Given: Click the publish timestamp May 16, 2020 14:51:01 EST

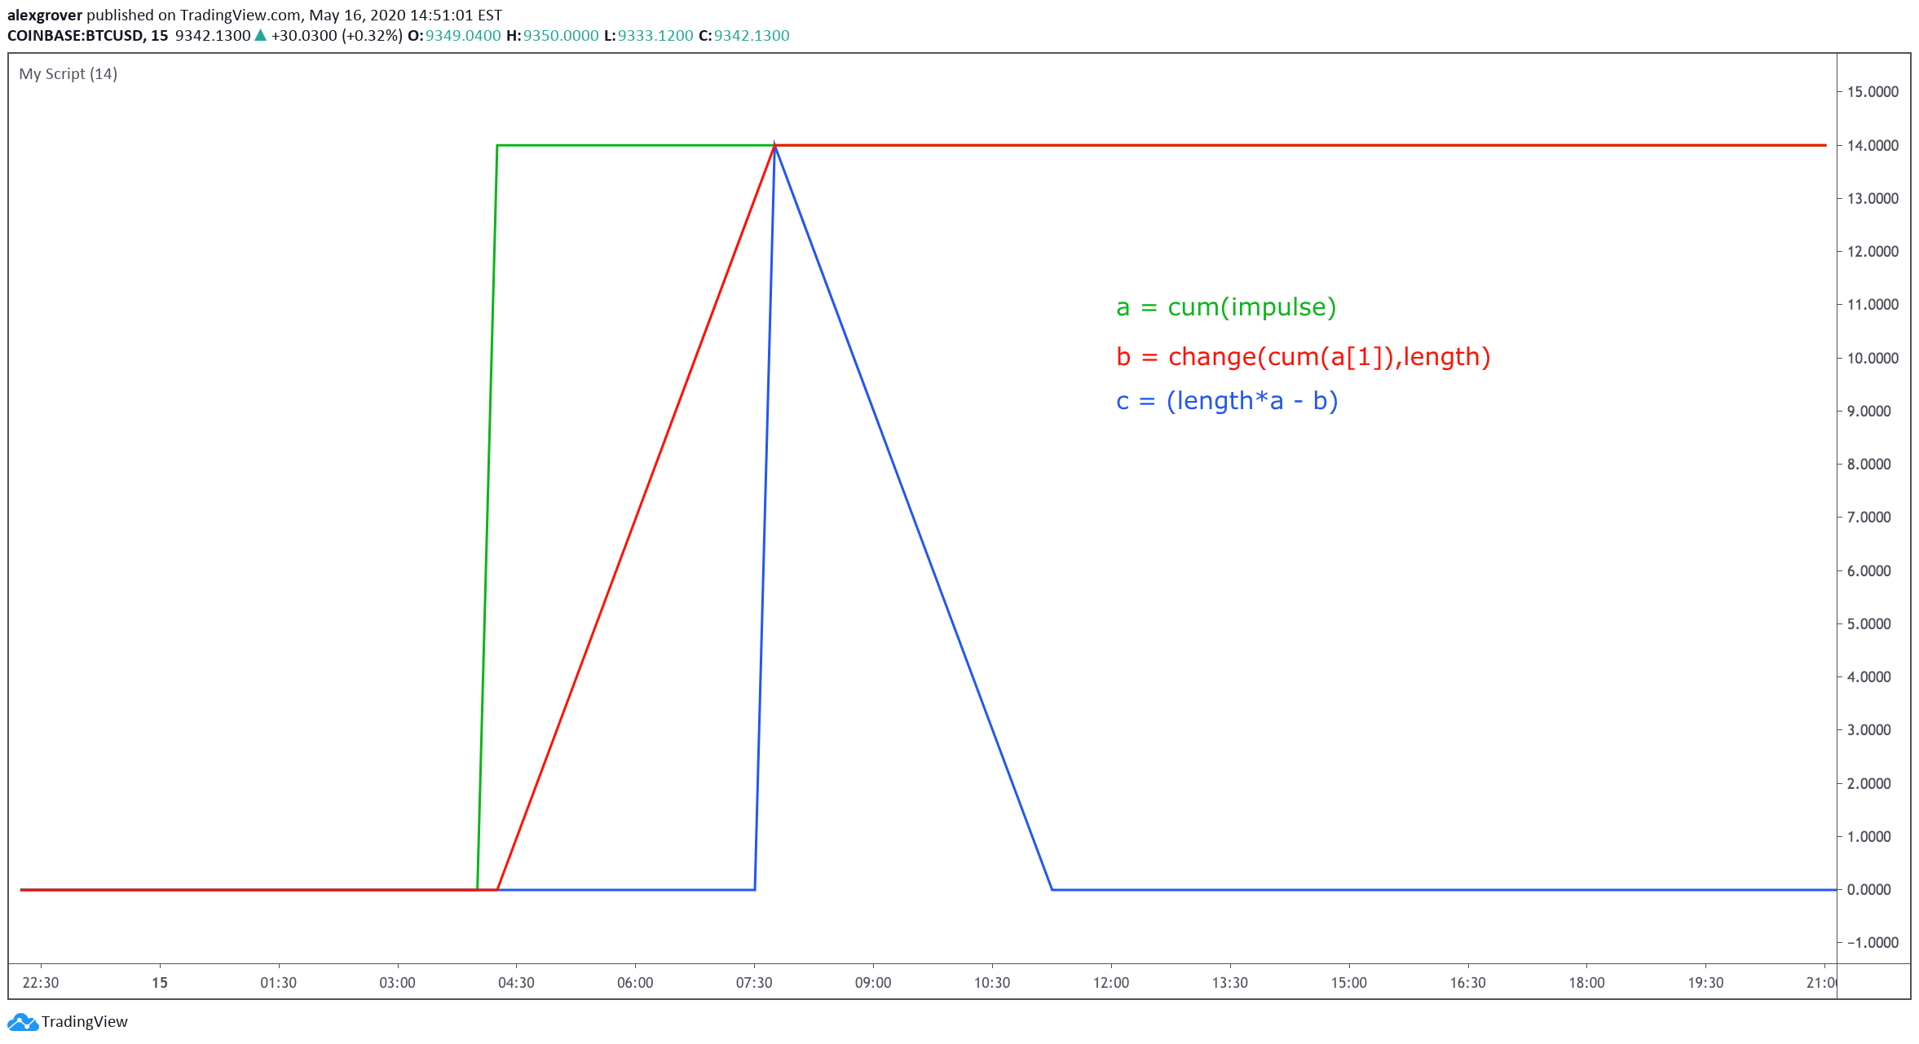Looking at the screenshot, I should (405, 15).
